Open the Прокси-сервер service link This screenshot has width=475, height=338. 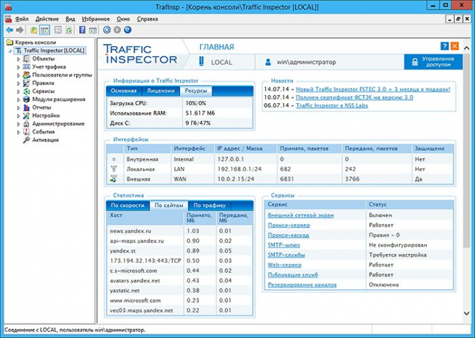(x=288, y=225)
